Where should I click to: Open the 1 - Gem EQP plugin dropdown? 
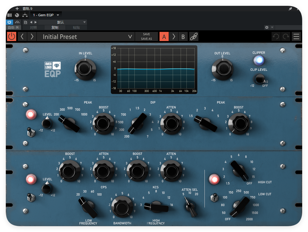pyautogui.click(x=46, y=15)
